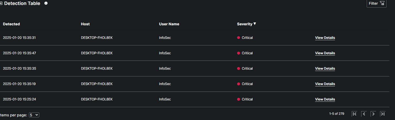Click the info icon beside Detection Table
The height and width of the screenshot is (120, 395).
tap(46, 3)
